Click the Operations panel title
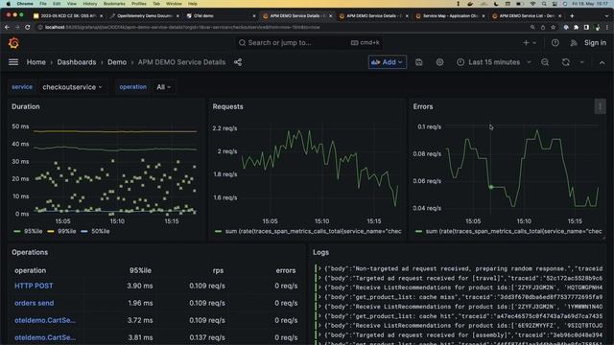This screenshot has width=614, height=345. point(30,252)
